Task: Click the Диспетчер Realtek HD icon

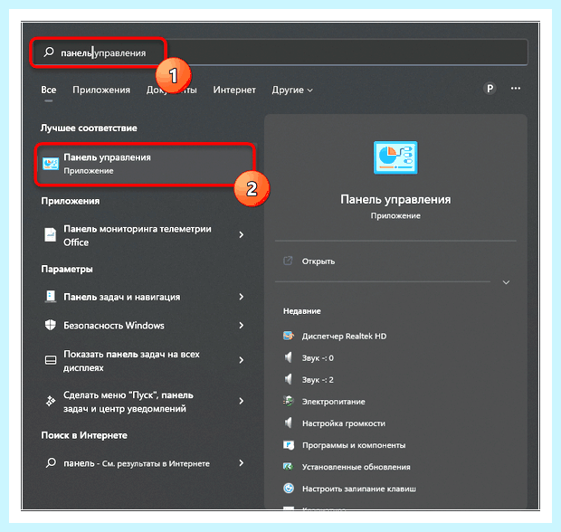Action: click(x=289, y=336)
